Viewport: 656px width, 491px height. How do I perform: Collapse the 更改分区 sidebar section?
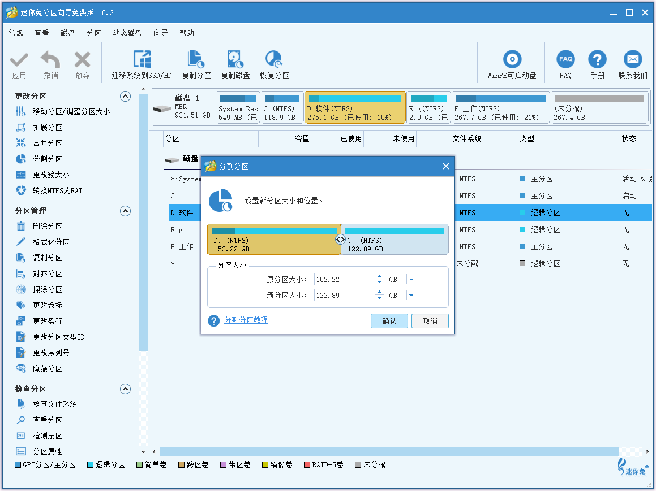click(x=126, y=97)
